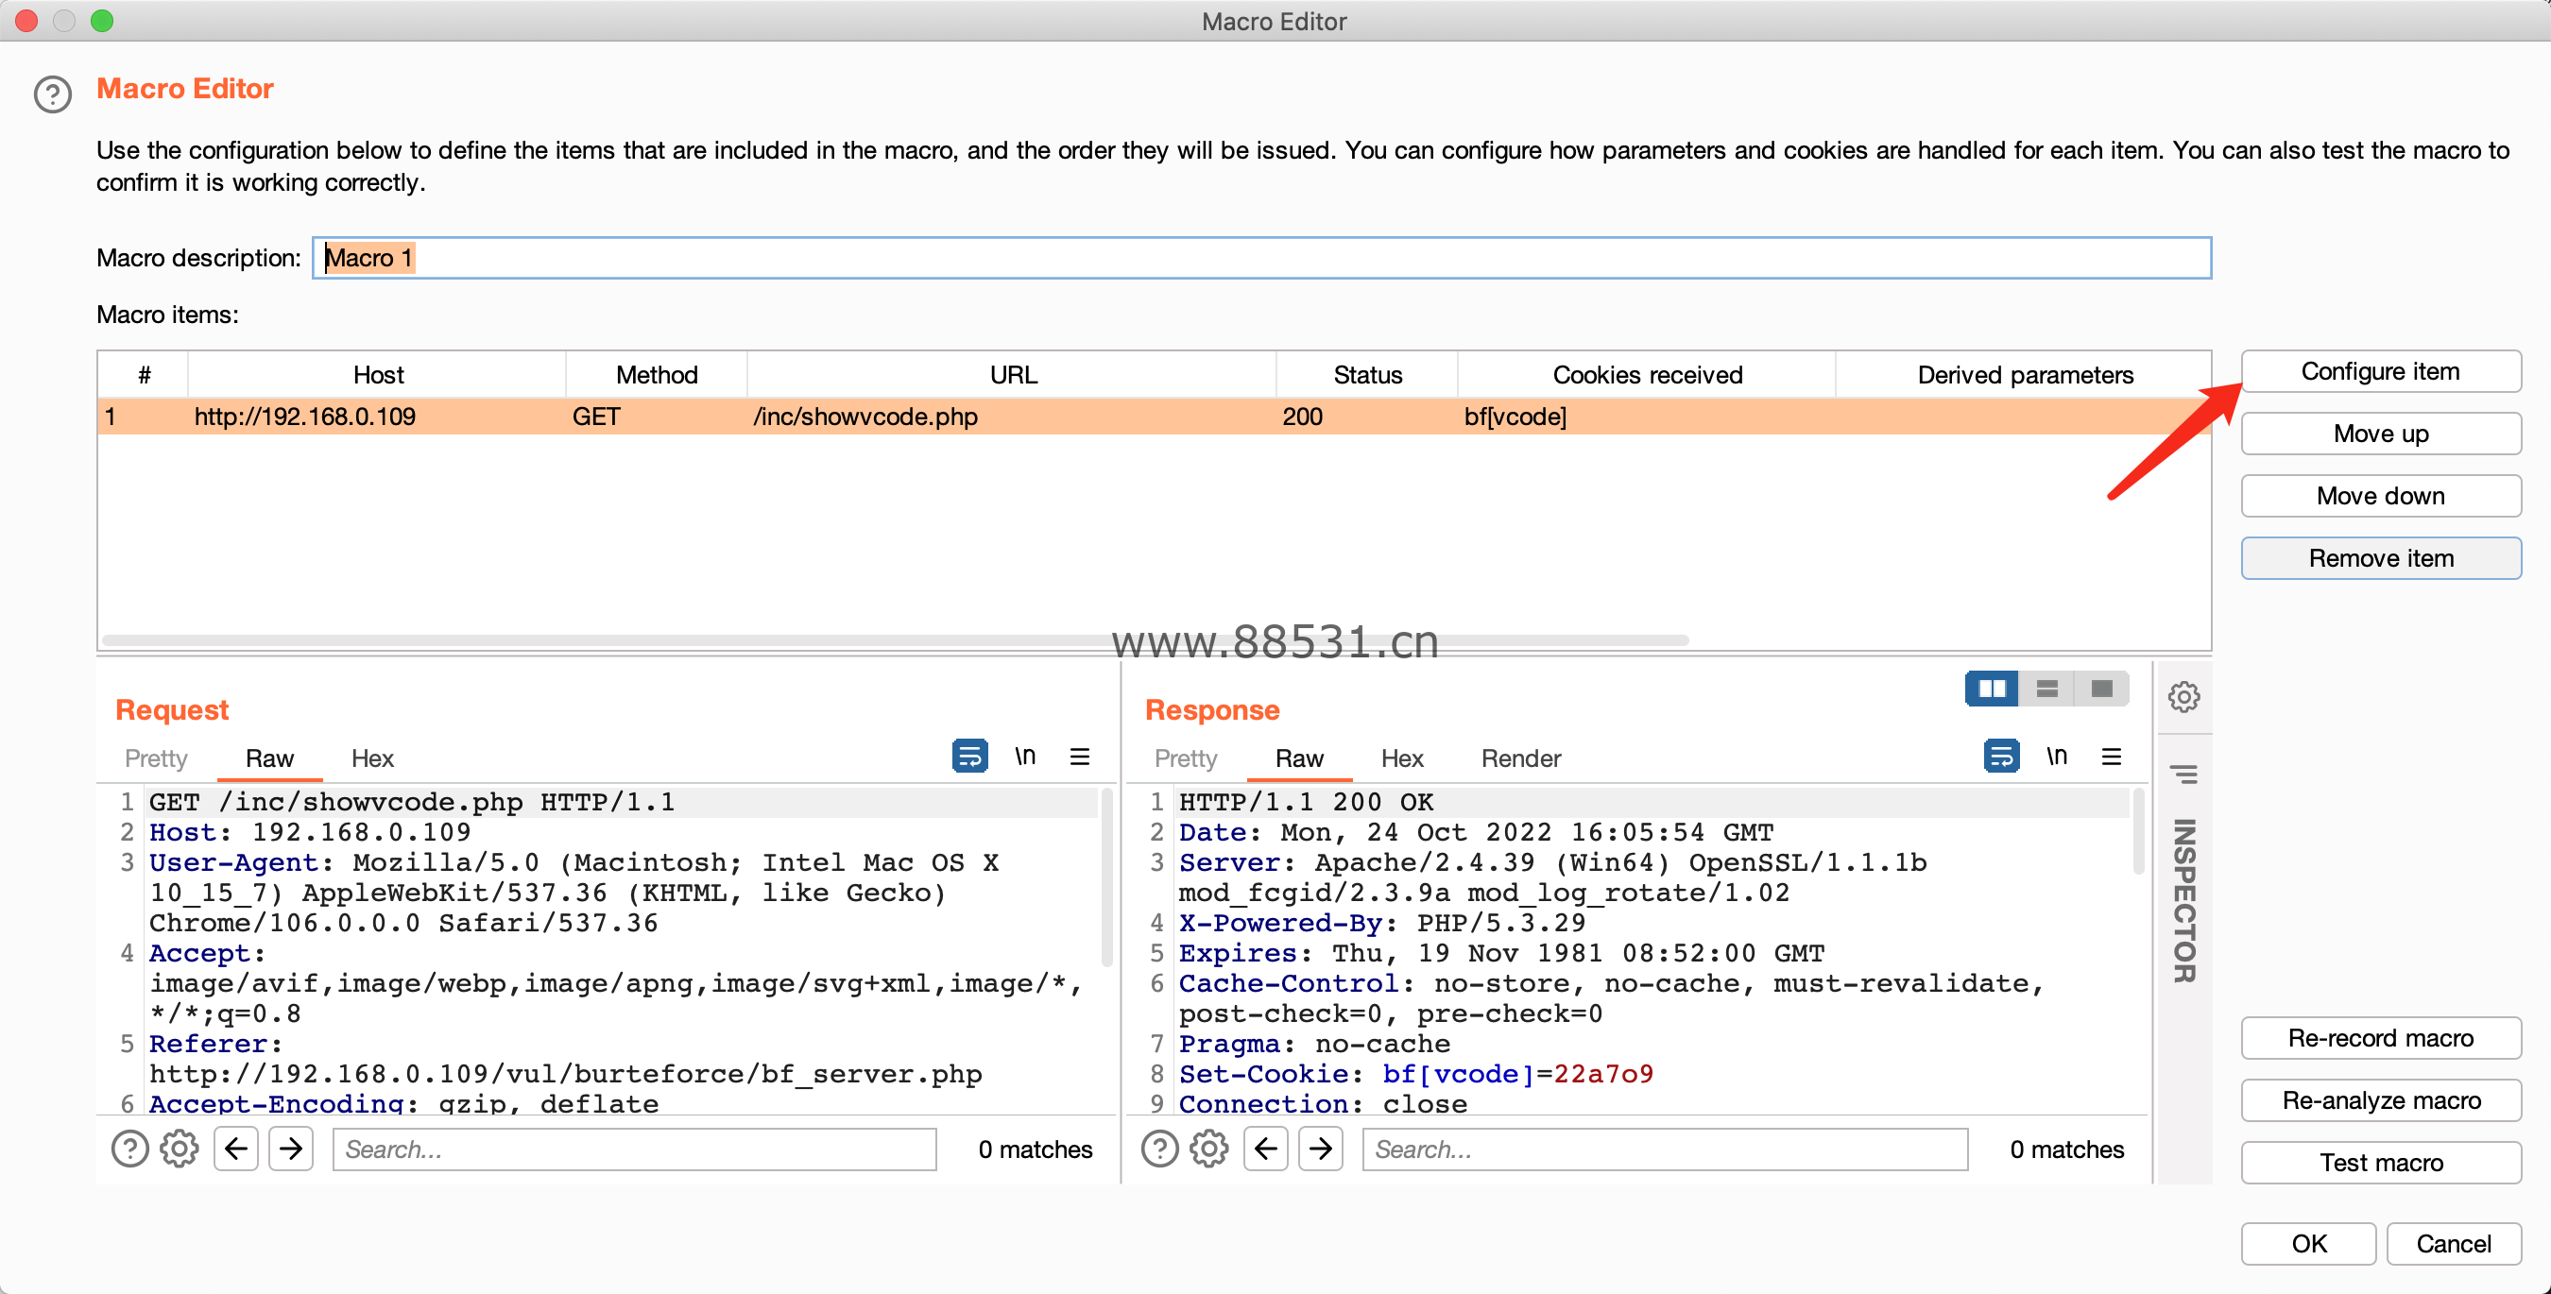Go to next Request search match
This screenshot has height=1294, width=2551.
291,1149
